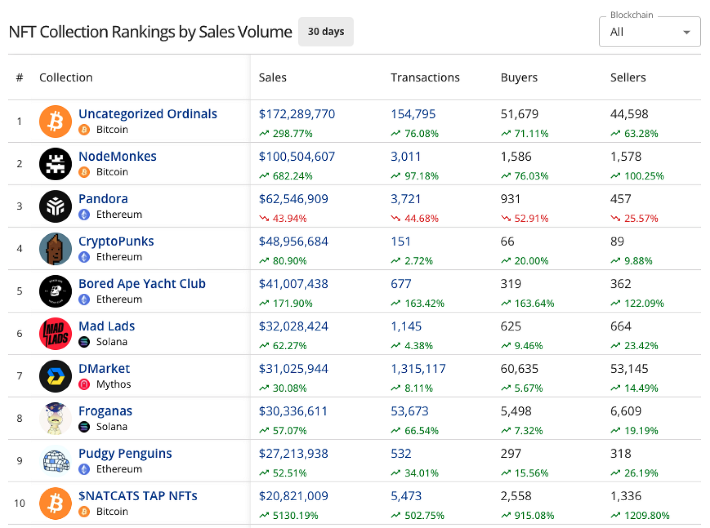Open the $NATCATS TAP NFTs link

[138, 496]
